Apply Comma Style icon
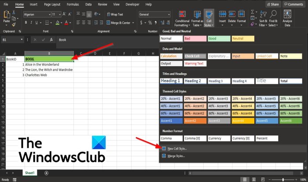Image resolution: width=308 pixels, height=182 pixels. [156, 23]
